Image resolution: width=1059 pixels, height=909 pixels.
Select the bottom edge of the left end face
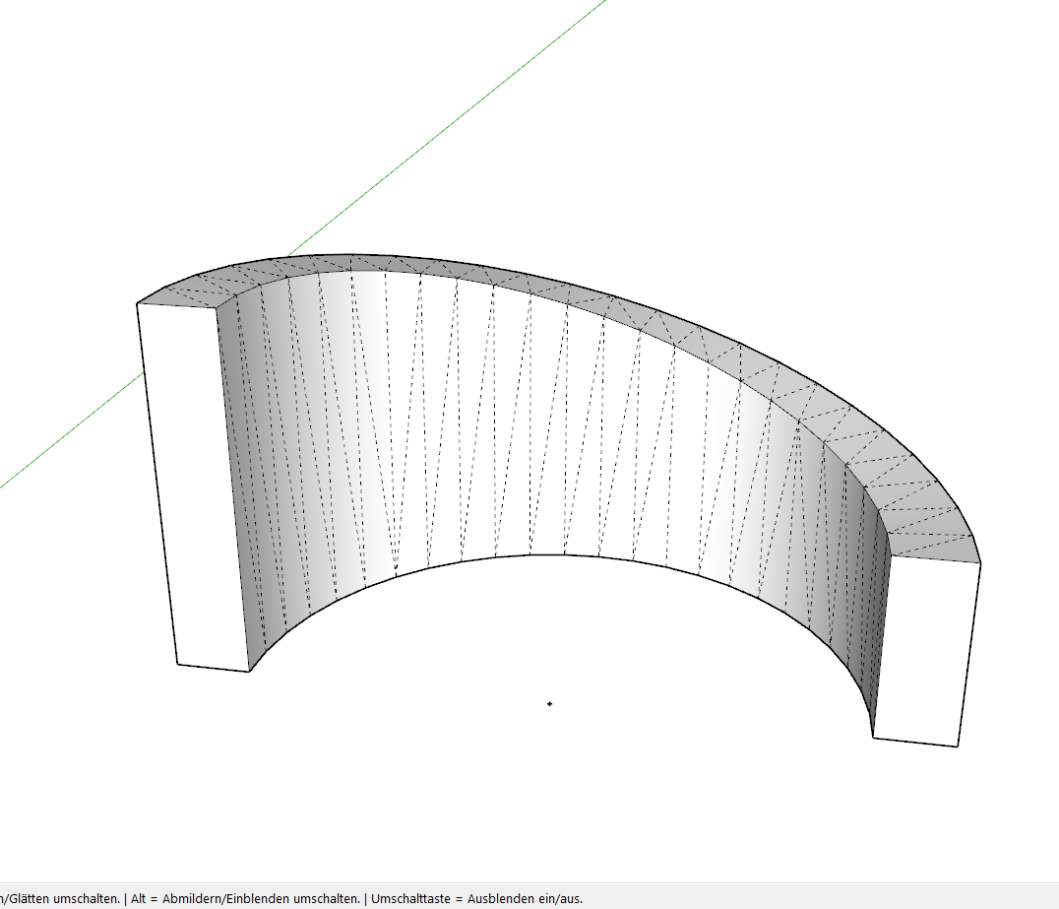(x=213, y=668)
